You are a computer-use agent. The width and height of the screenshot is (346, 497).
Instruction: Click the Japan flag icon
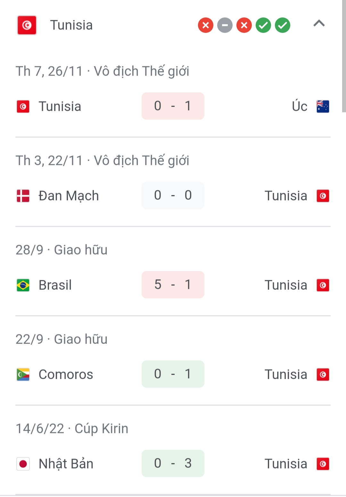[23, 464]
